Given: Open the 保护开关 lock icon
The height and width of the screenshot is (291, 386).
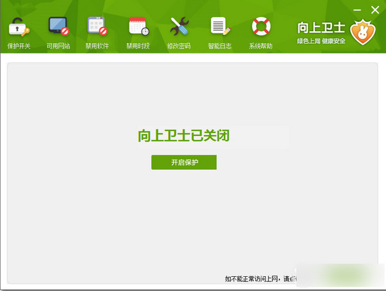Looking at the screenshot, I should (x=19, y=27).
